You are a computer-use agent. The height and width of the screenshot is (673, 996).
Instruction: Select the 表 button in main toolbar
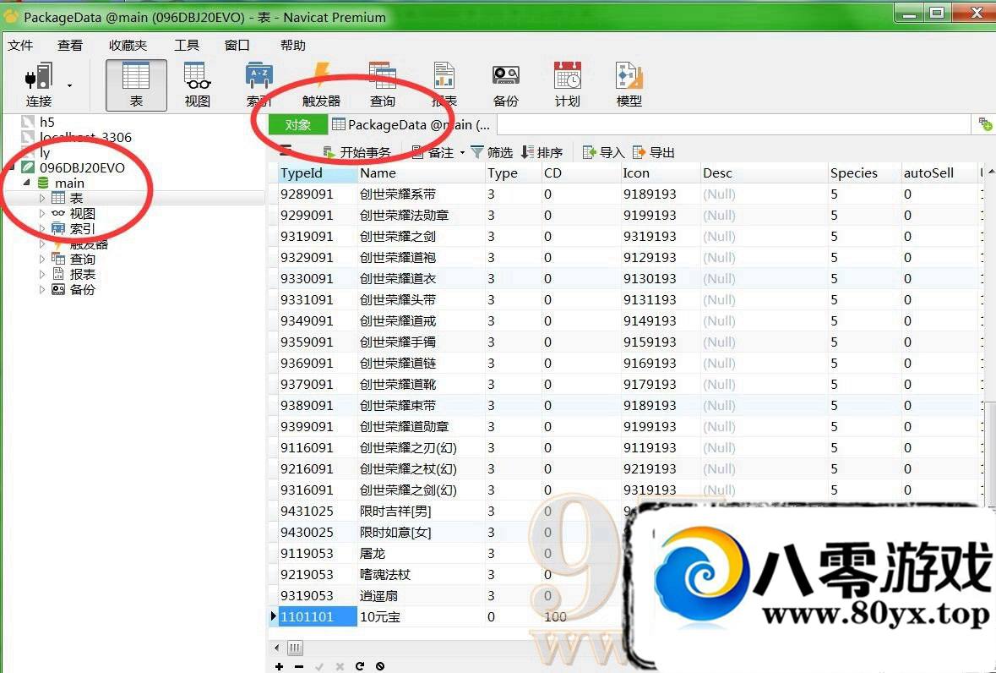click(x=136, y=85)
